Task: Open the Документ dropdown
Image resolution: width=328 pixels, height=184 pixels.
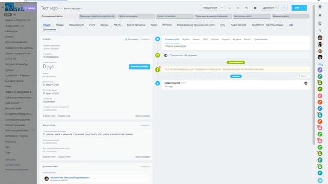Action: click(x=270, y=8)
